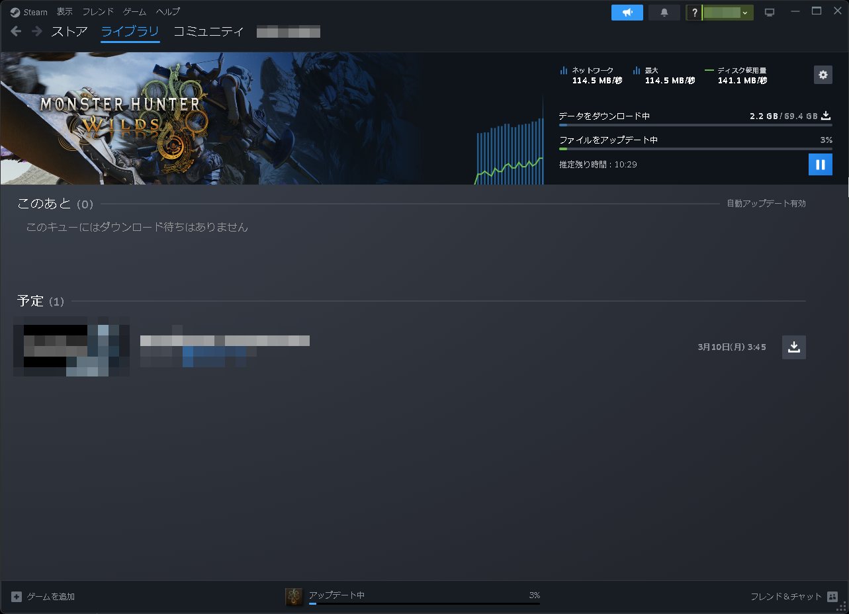
Task: Pause the Monster Hunter Wilds update
Action: 820,164
